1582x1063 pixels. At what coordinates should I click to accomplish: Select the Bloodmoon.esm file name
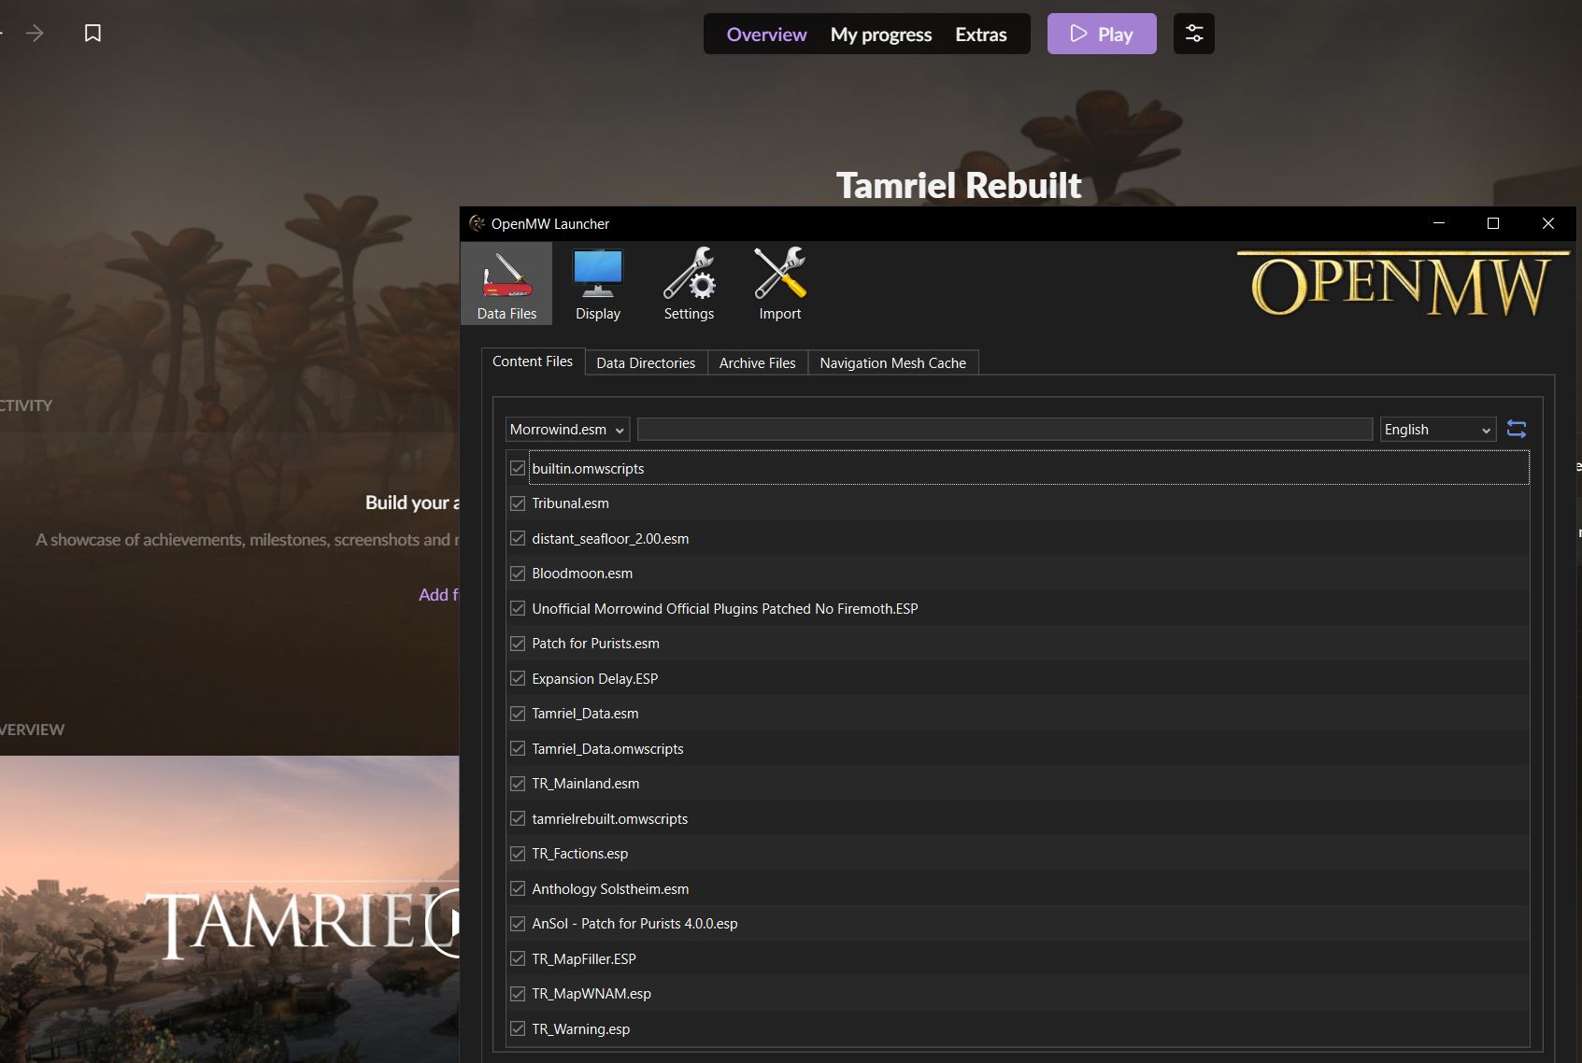pyautogui.click(x=582, y=574)
